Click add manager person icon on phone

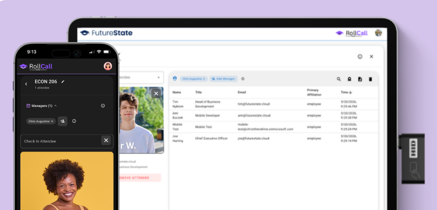(x=62, y=121)
